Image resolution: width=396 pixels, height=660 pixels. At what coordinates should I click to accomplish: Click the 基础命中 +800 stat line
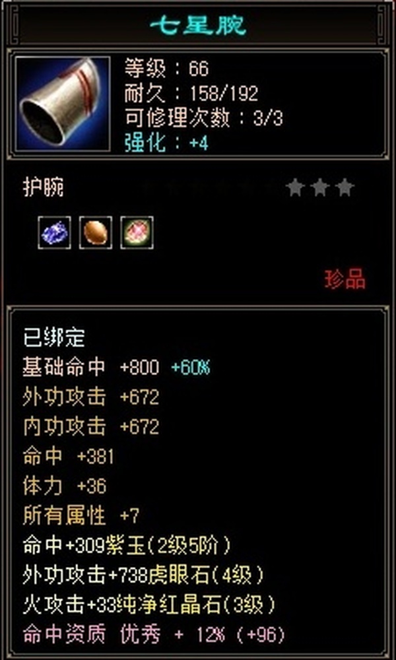tap(91, 368)
